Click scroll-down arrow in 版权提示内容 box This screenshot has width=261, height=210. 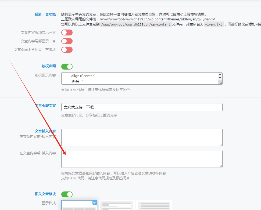[x=220, y=78]
